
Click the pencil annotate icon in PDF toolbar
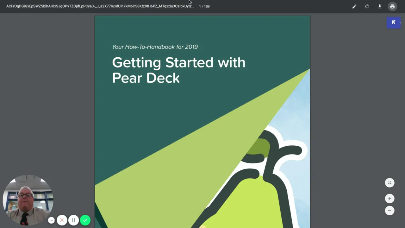pos(354,6)
